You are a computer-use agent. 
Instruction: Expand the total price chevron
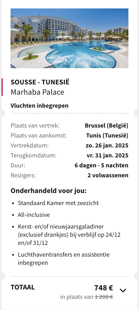coord(123,290)
